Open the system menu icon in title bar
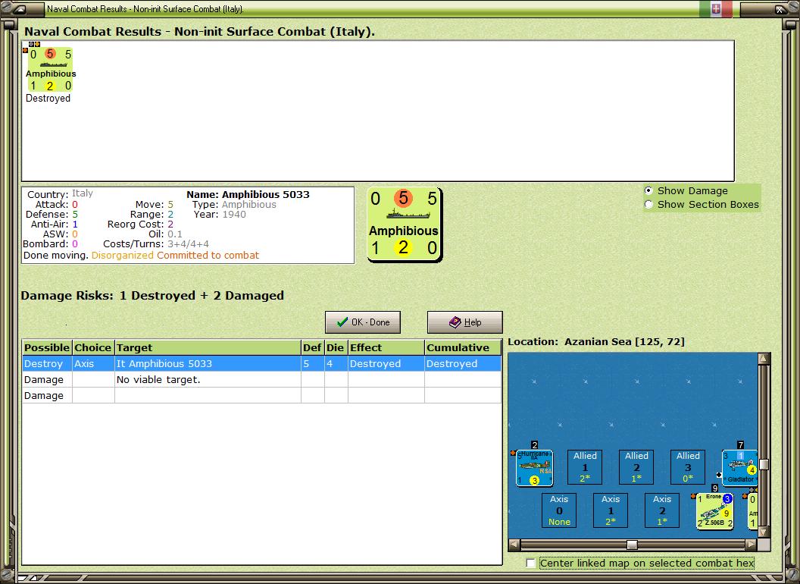 18,8
